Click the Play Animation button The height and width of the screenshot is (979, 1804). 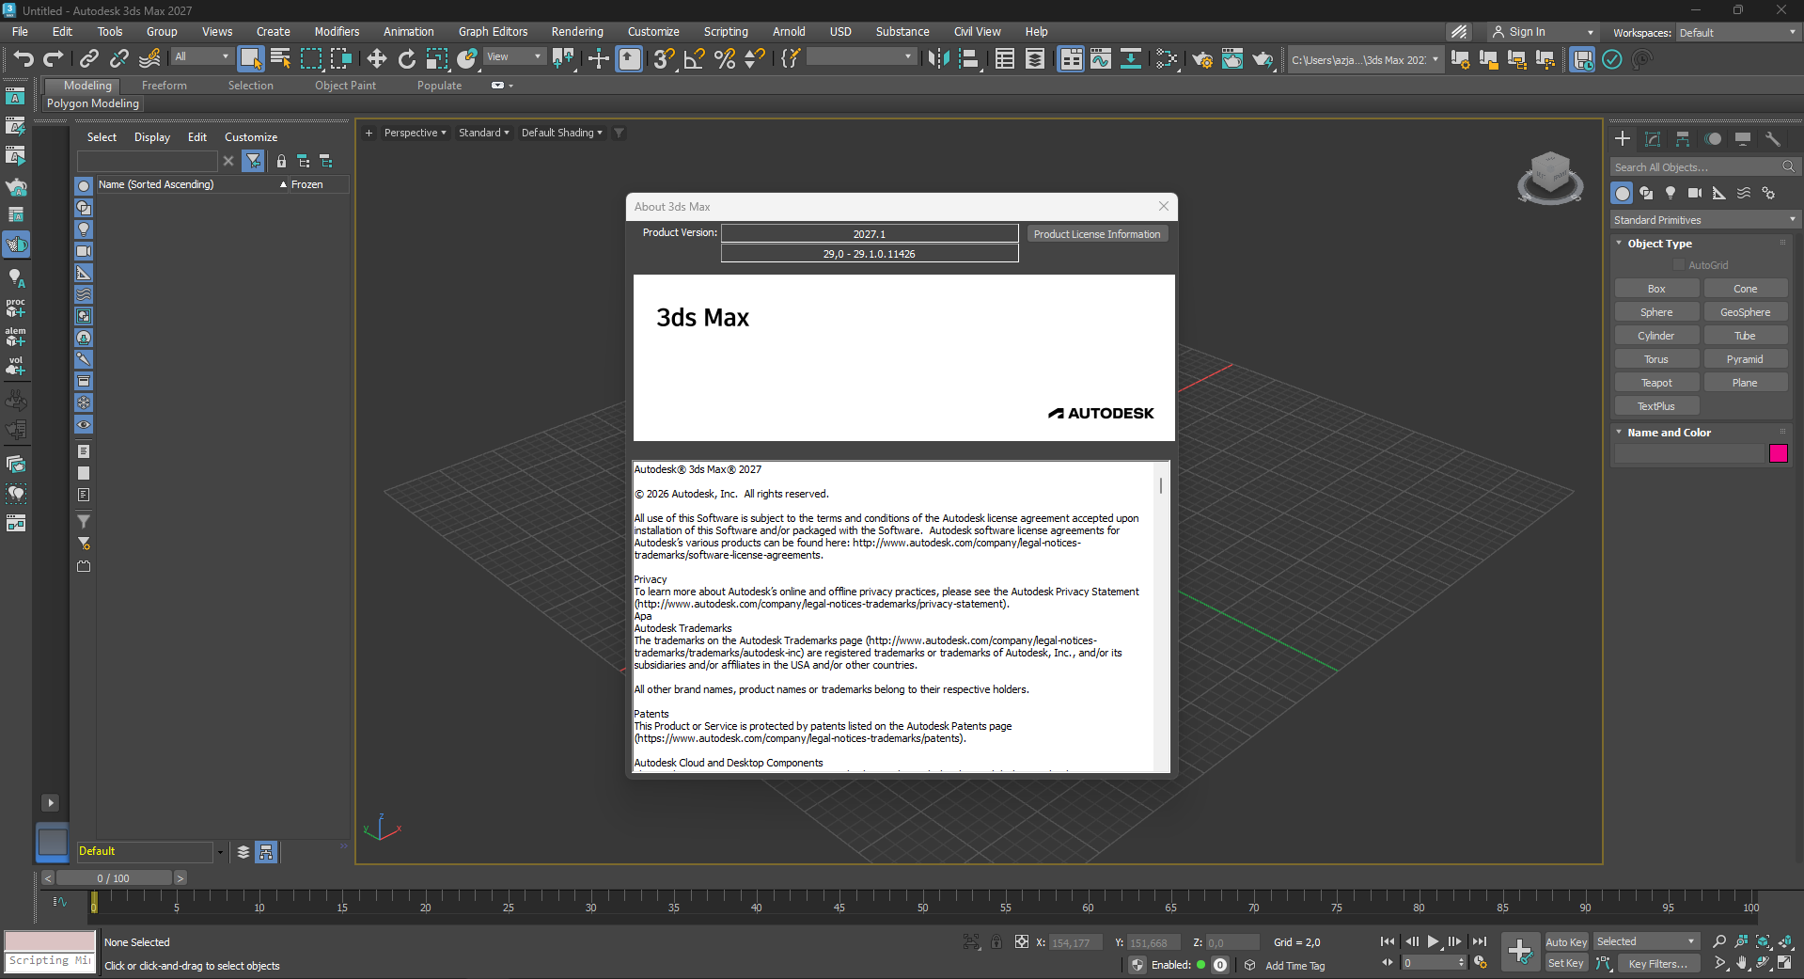[1433, 941]
